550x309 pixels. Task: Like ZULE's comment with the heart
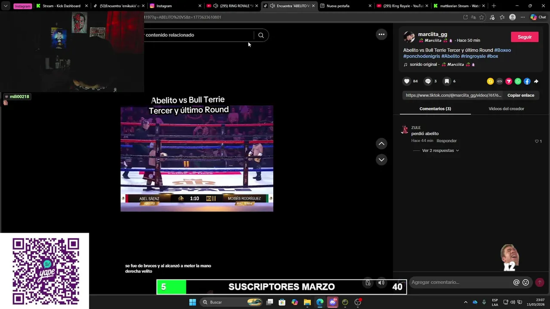click(537, 141)
